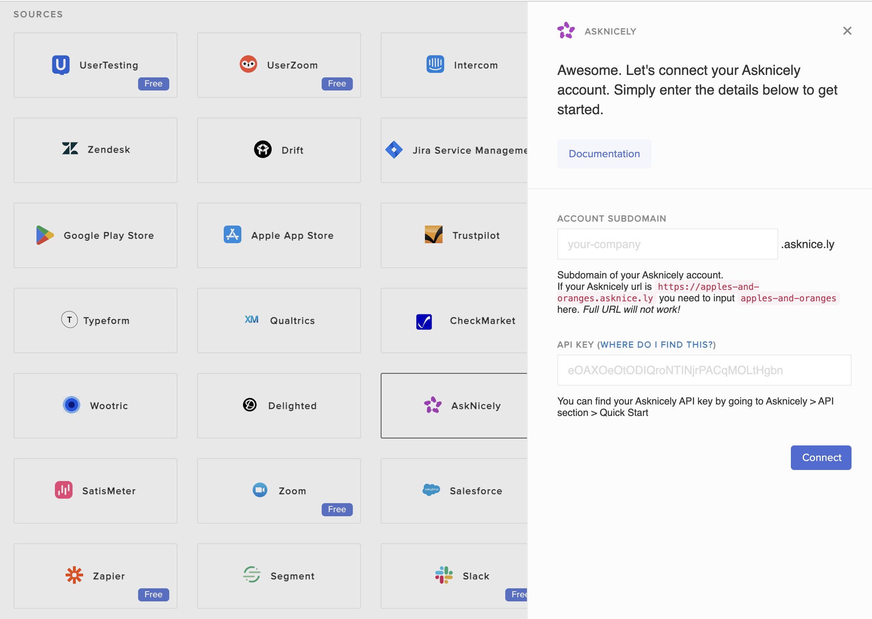Click the 'apples-and-oranges' example code
The width and height of the screenshot is (872, 619).
(x=788, y=298)
